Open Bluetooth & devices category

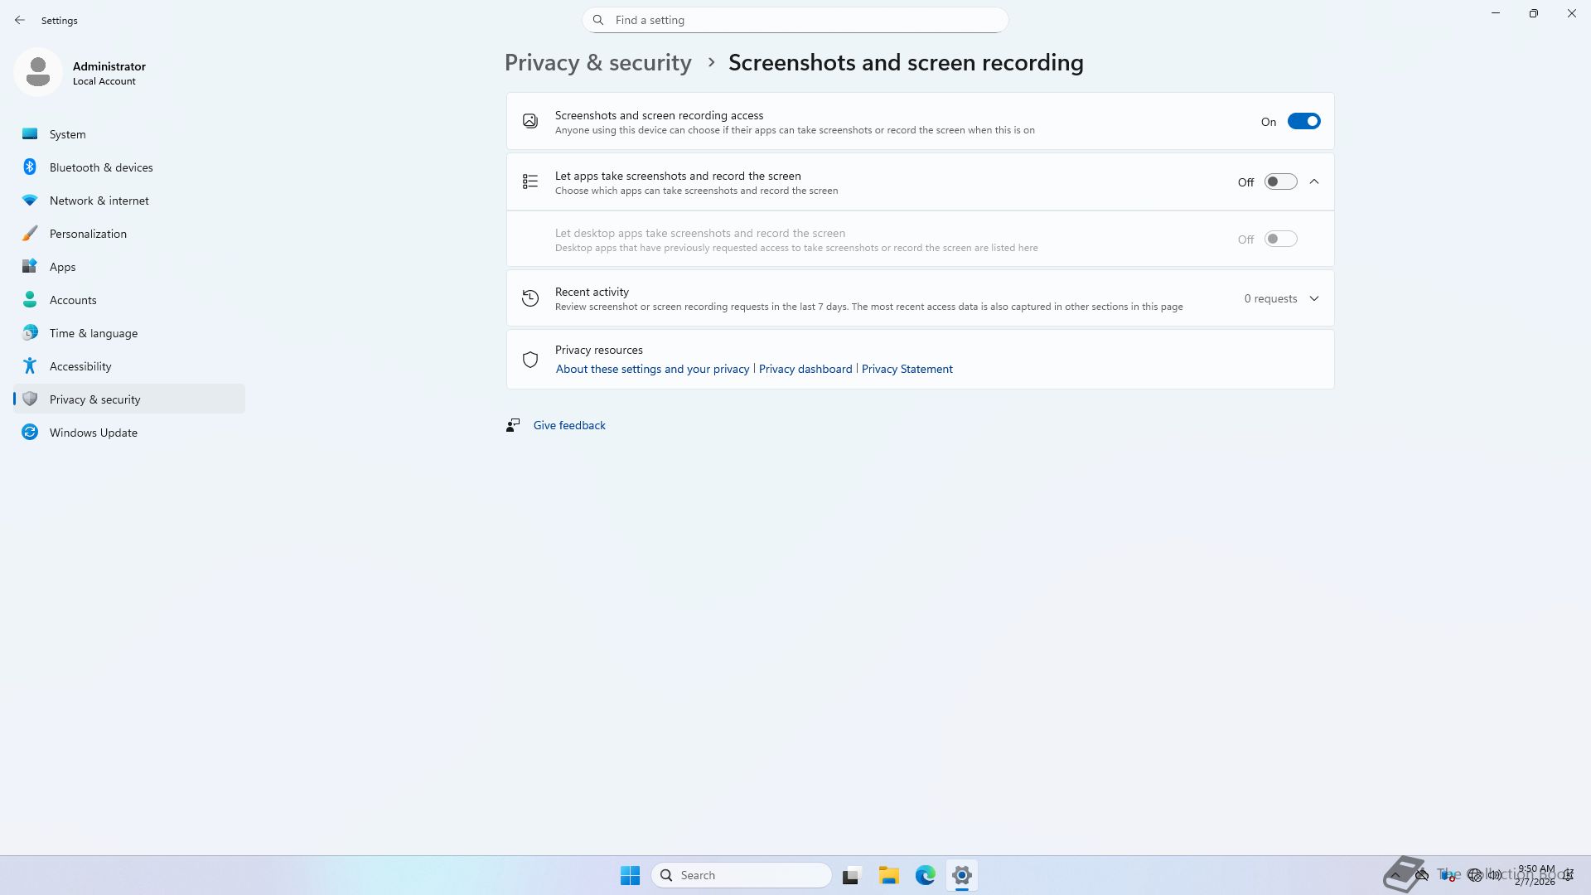(100, 167)
